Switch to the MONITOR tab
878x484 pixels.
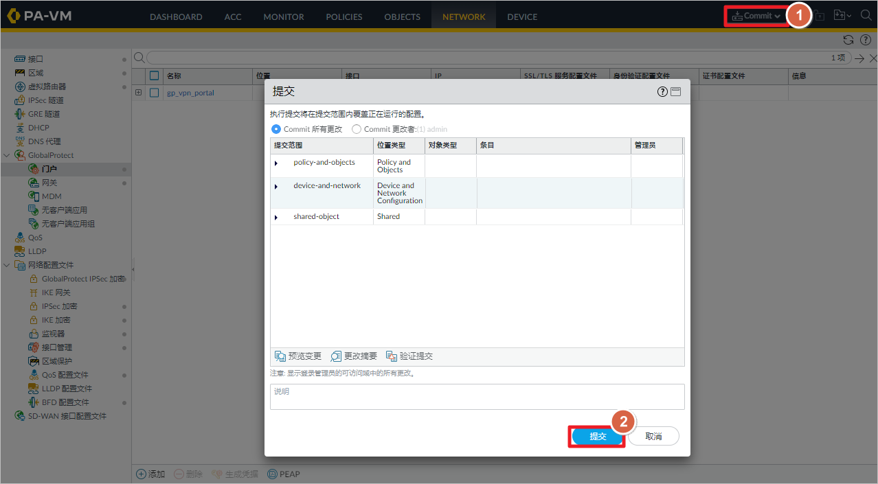point(284,16)
